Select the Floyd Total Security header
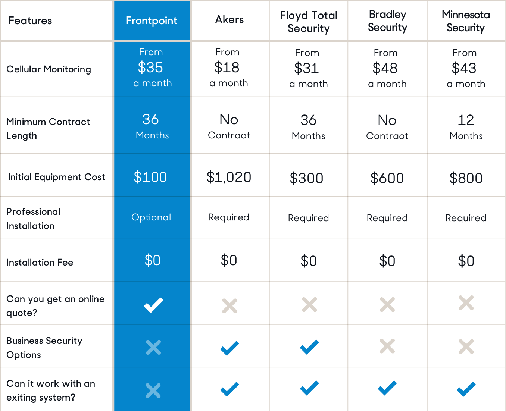 coord(309,22)
